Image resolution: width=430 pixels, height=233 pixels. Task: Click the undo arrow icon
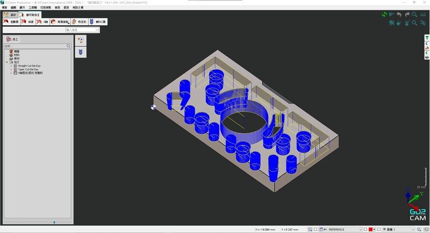point(399,14)
